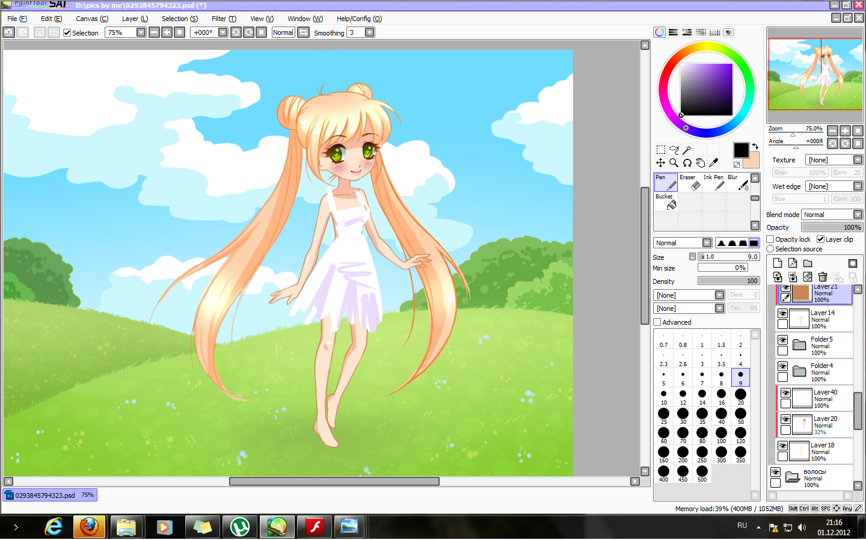Hide Folder4 using its eye icon
Image resolution: width=866 pixels, height=540 pixels.
coord(782,367)
